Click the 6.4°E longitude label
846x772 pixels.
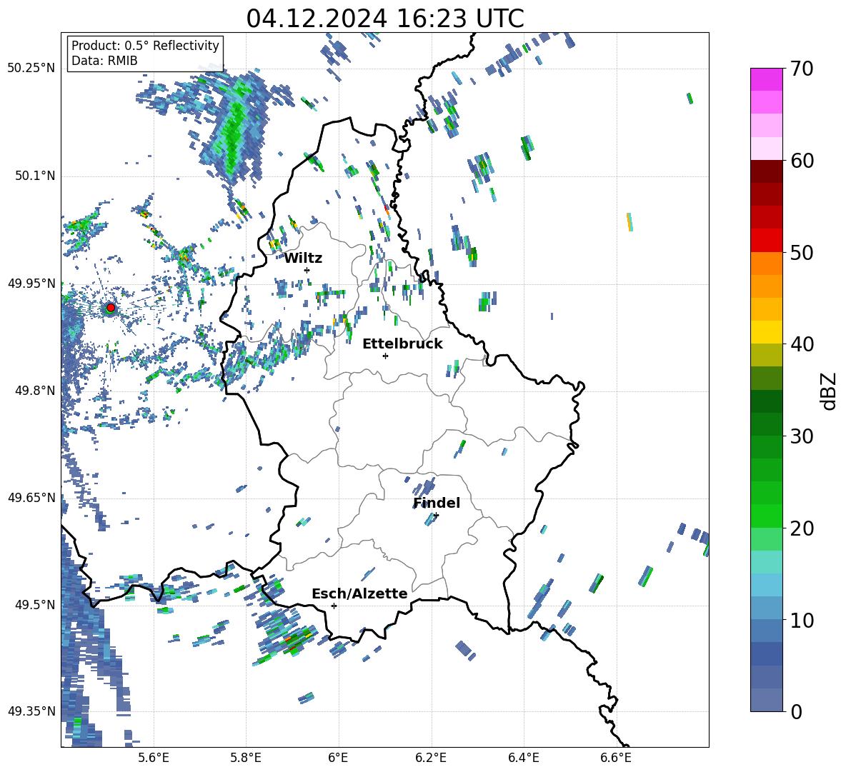coord(523,758)
